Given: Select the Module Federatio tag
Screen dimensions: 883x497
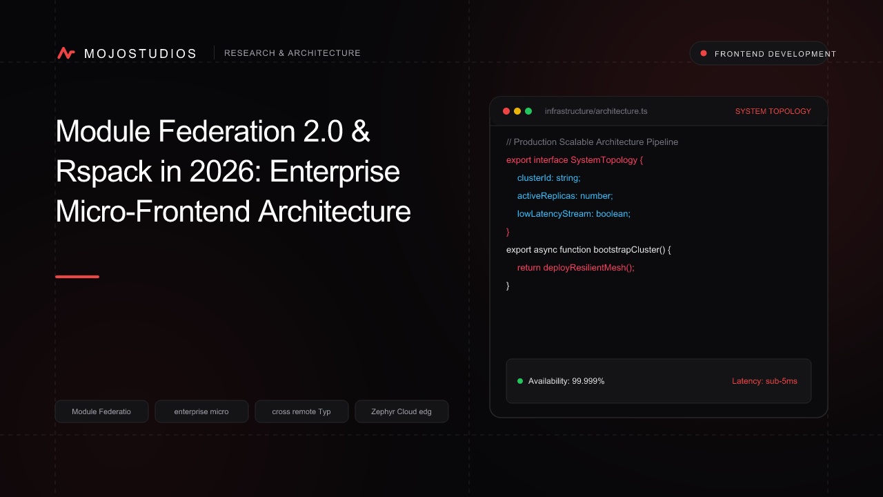Looking at the screenshot, I should pos(101,411).
